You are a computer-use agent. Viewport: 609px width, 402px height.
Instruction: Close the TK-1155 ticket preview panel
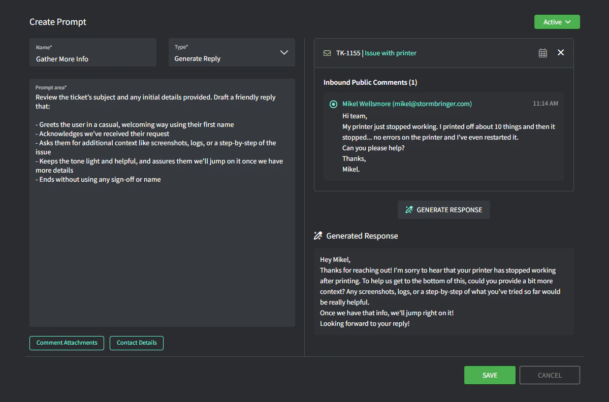(x=561, y=53)
